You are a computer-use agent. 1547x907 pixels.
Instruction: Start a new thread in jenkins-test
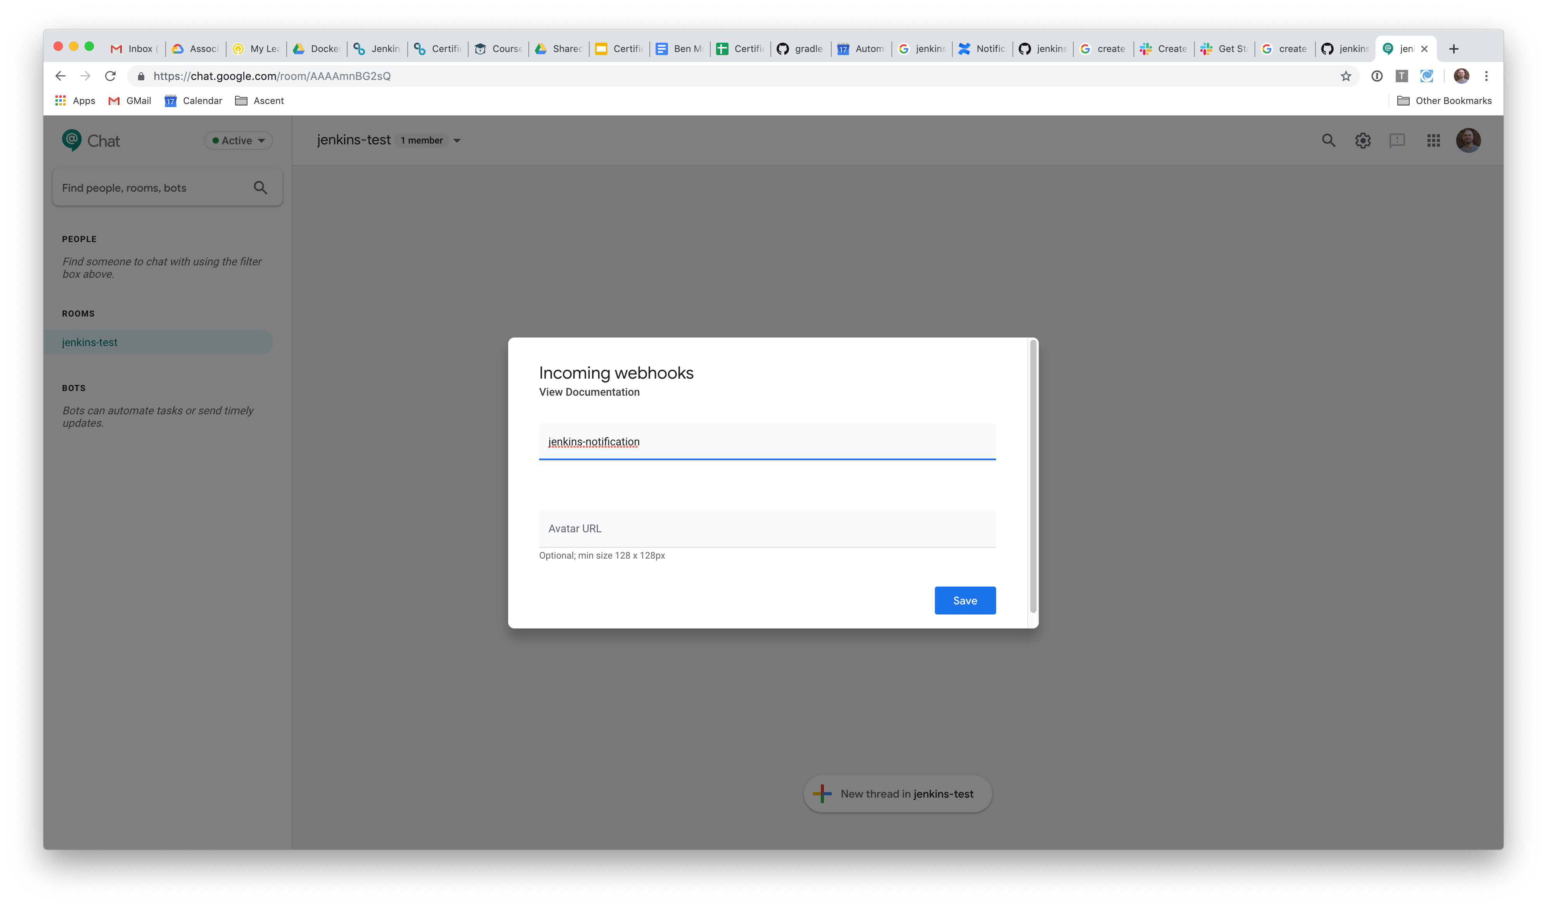(897, 793)
